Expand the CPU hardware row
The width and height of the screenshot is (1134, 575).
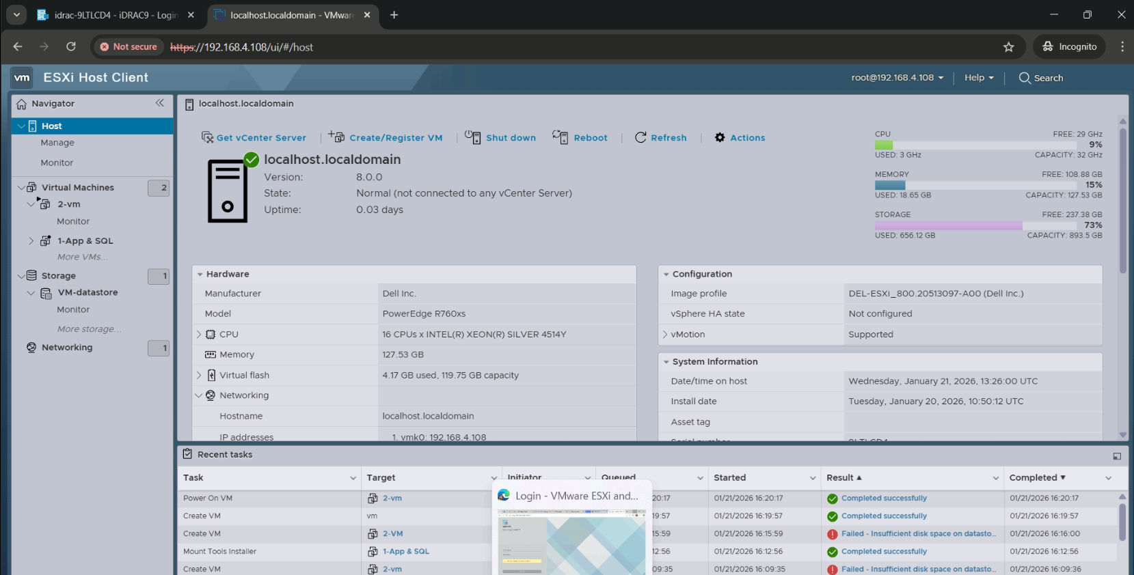click(199, 335)
